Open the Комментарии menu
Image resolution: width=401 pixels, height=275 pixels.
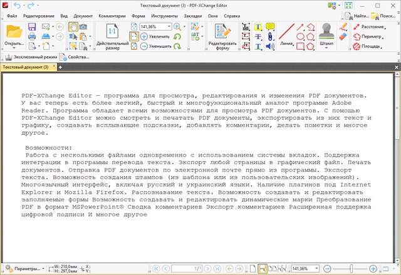(114, 15)
